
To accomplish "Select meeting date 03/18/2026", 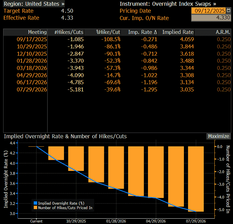I will click(32, 68).
